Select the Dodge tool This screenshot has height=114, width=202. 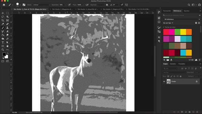[3, 39]
